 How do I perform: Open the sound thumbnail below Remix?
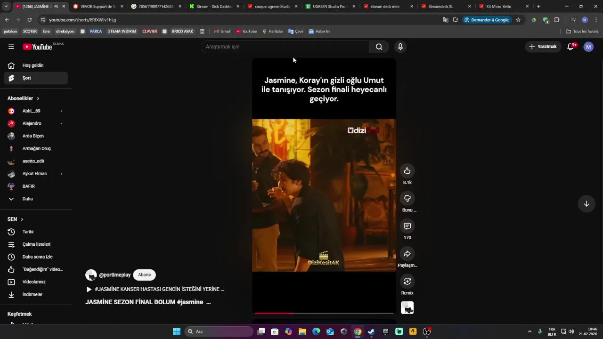pos(407,308)
